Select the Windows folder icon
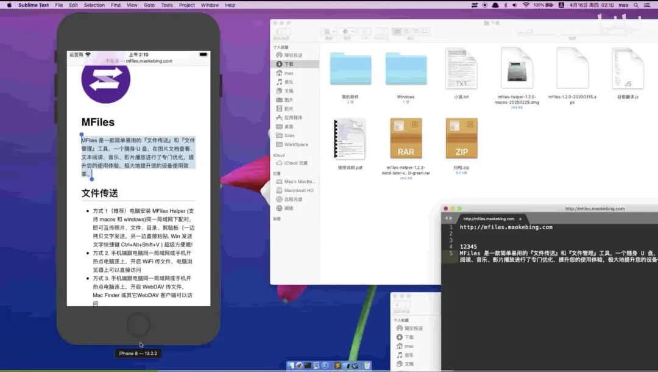Viewport: 658px width, 372px height. tap(406, 69)
